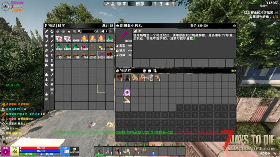Viewport: 280px width, 157px height.
Task: Open the lightbulb creative menu icon
Action: [173, 4]
